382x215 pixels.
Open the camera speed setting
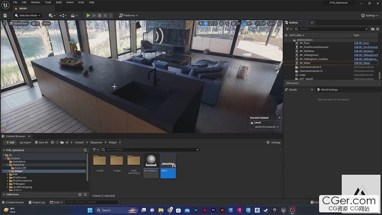click(271, 23)
